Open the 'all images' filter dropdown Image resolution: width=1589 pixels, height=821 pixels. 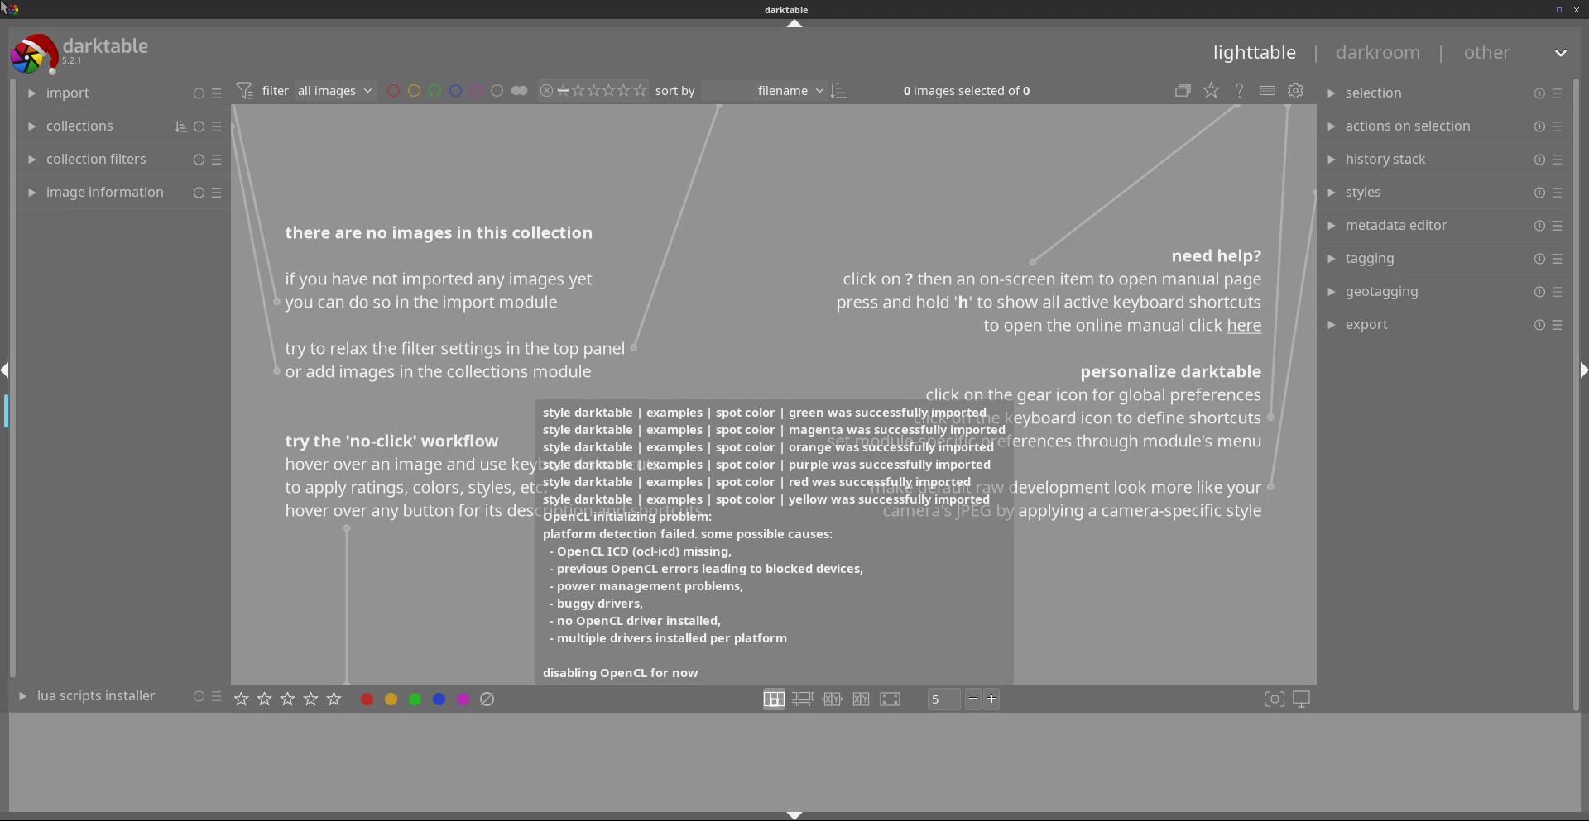click(334, 91)
